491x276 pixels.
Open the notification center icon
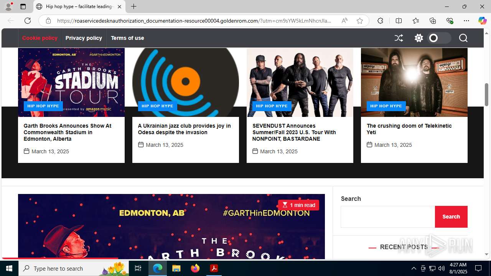(478, 268)
